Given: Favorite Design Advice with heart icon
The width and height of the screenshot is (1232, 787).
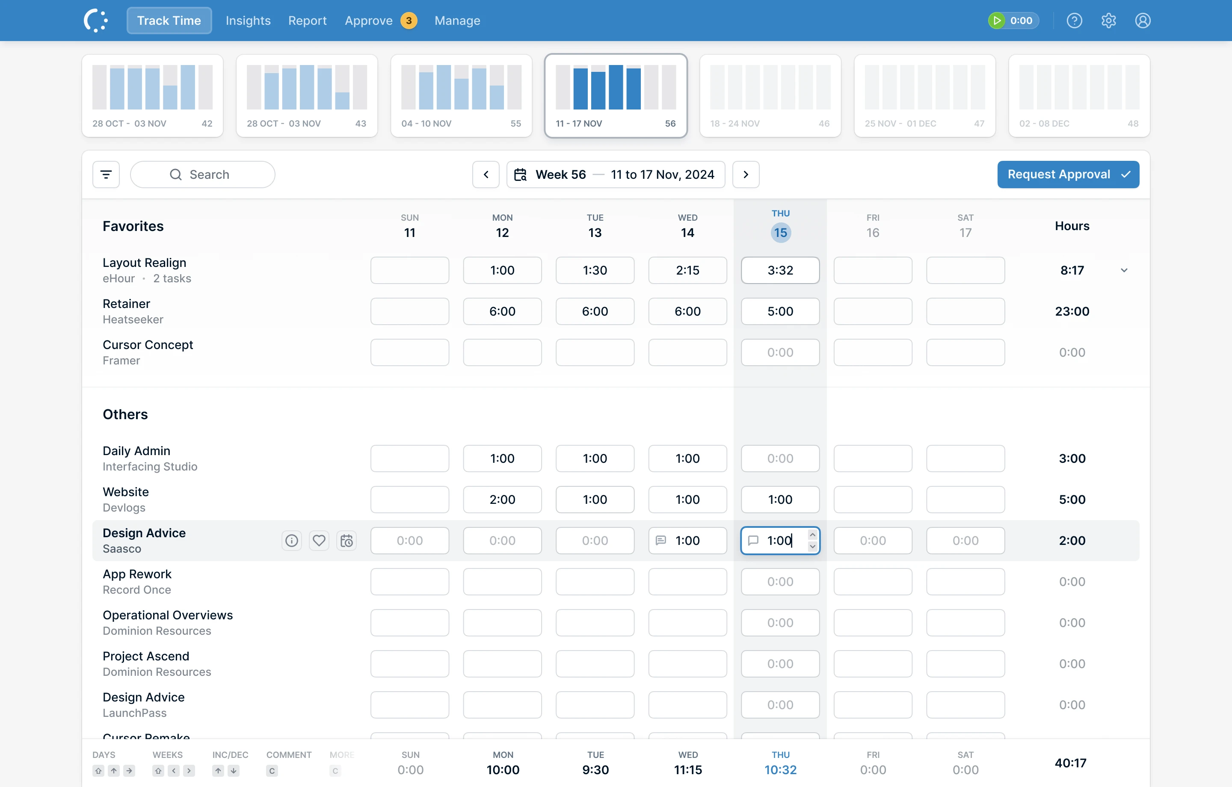Looking at the screenshot, I should 319,540.
